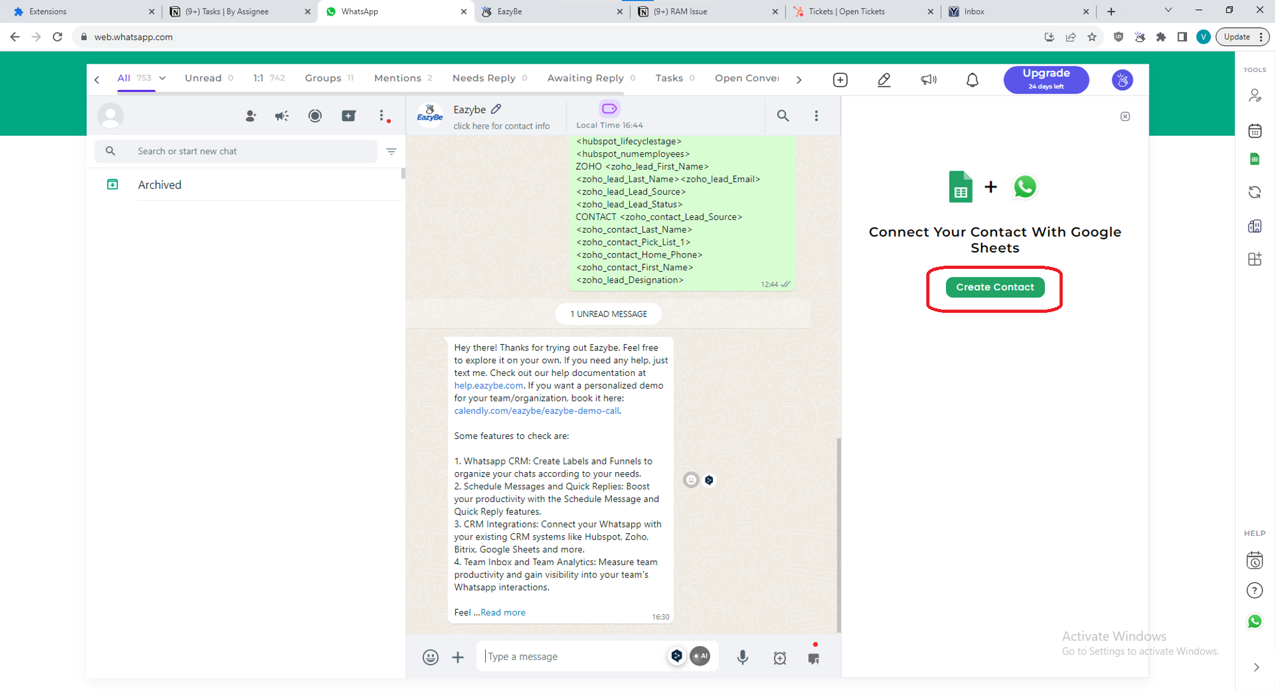1275x690 pixels.
Task: Open the Tasks tab
Action: pos(675,78)
